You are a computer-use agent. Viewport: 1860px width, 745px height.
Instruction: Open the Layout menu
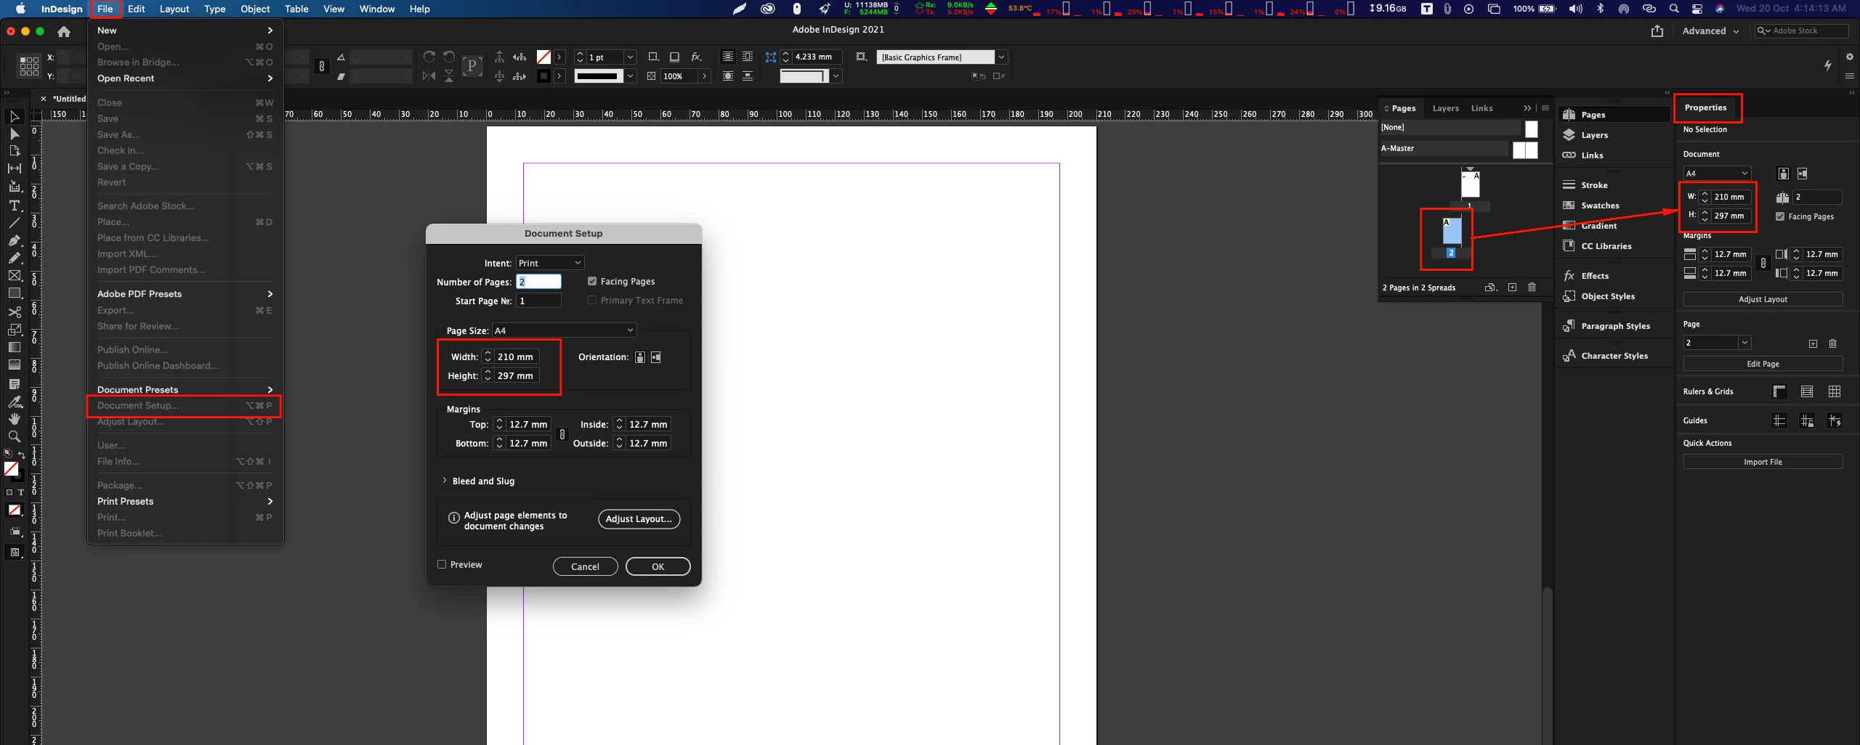174,9
